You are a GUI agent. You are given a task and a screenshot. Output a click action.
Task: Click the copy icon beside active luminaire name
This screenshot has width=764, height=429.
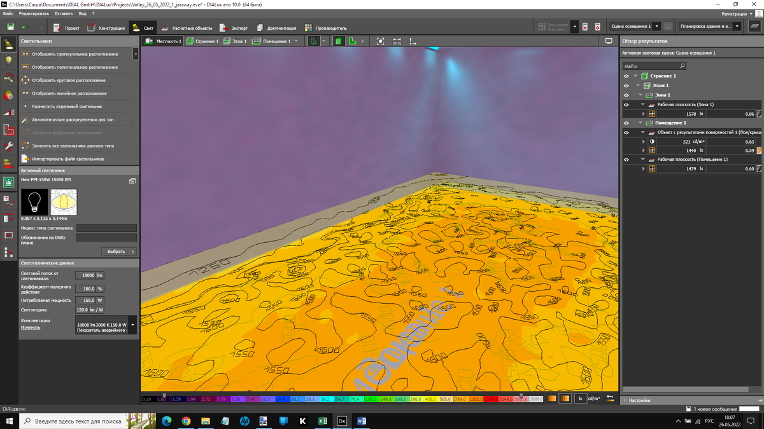tap(132, 180)
